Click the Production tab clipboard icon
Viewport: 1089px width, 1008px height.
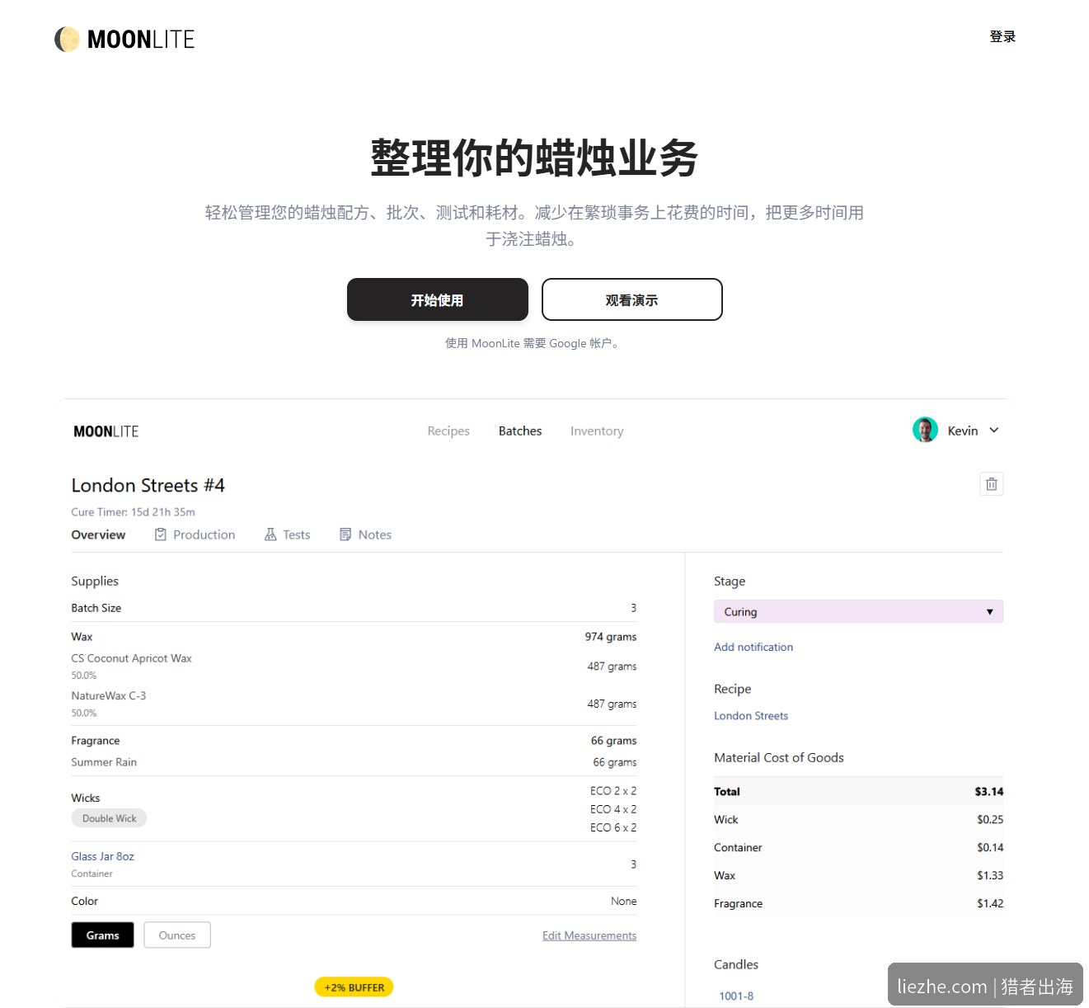tap(161, 535)
